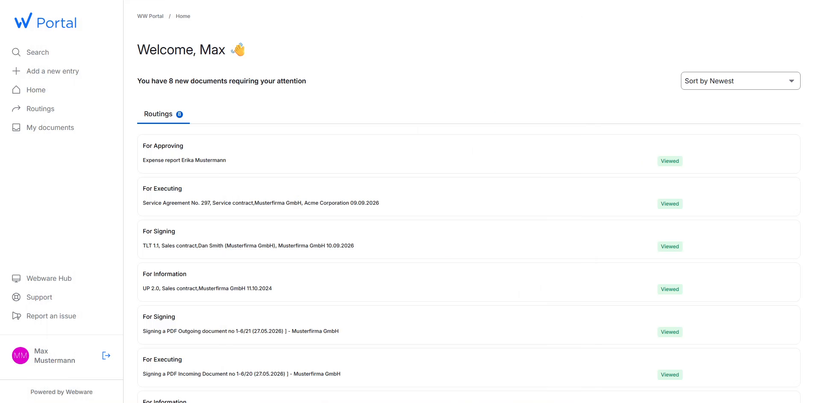813x403 pixels.
Task: Click the MM user avatar
Action: pos(21,356)
